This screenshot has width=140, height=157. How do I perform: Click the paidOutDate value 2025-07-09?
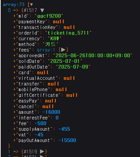click(73, 67)
